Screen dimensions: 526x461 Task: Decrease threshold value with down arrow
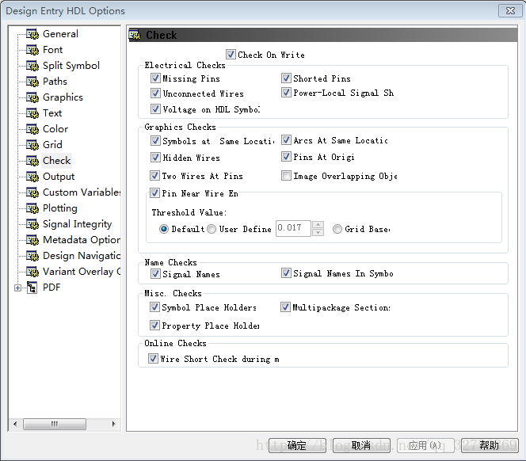point(318,232)
